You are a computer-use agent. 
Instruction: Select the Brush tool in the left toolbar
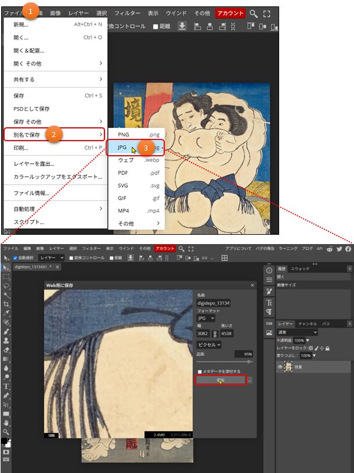6,331
